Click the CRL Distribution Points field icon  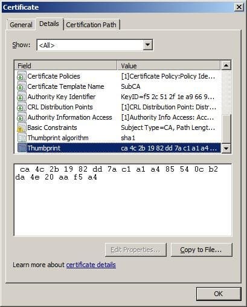22,107
